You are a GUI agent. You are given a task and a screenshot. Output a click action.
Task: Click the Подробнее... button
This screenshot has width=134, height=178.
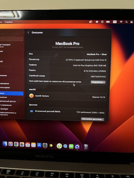98,82
